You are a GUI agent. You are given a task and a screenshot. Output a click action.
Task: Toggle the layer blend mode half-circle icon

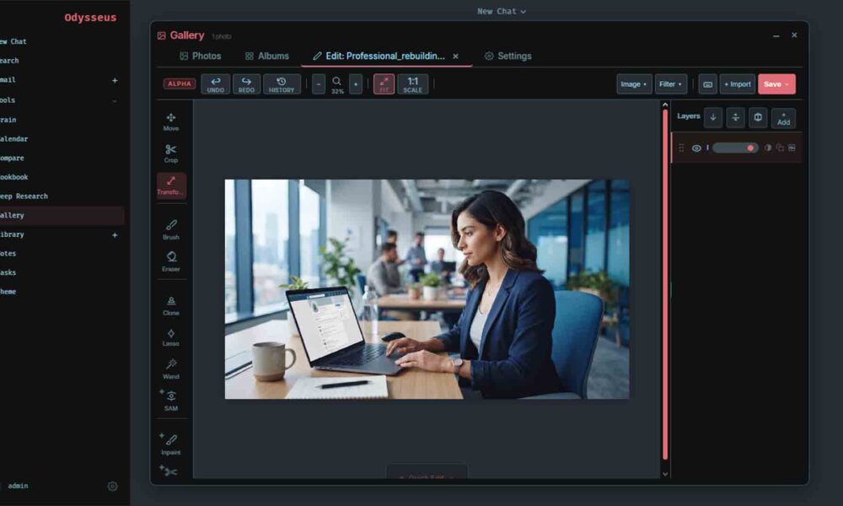[768, 148]
